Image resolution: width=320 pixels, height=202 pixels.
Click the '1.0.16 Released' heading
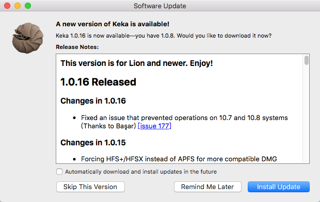[98, 82]
